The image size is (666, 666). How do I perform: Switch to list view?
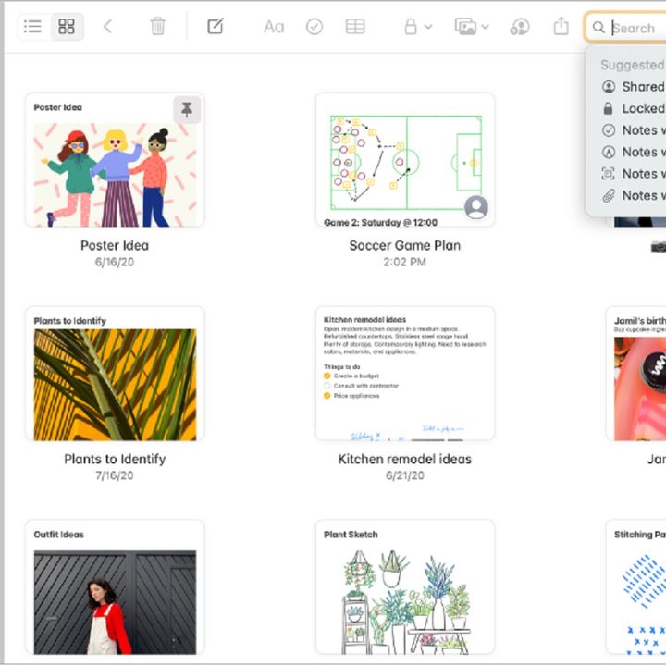click(x=33, y=27)
